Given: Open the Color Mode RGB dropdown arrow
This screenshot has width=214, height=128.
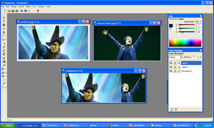Looking at the screenshot, I should tap(200, 22).
